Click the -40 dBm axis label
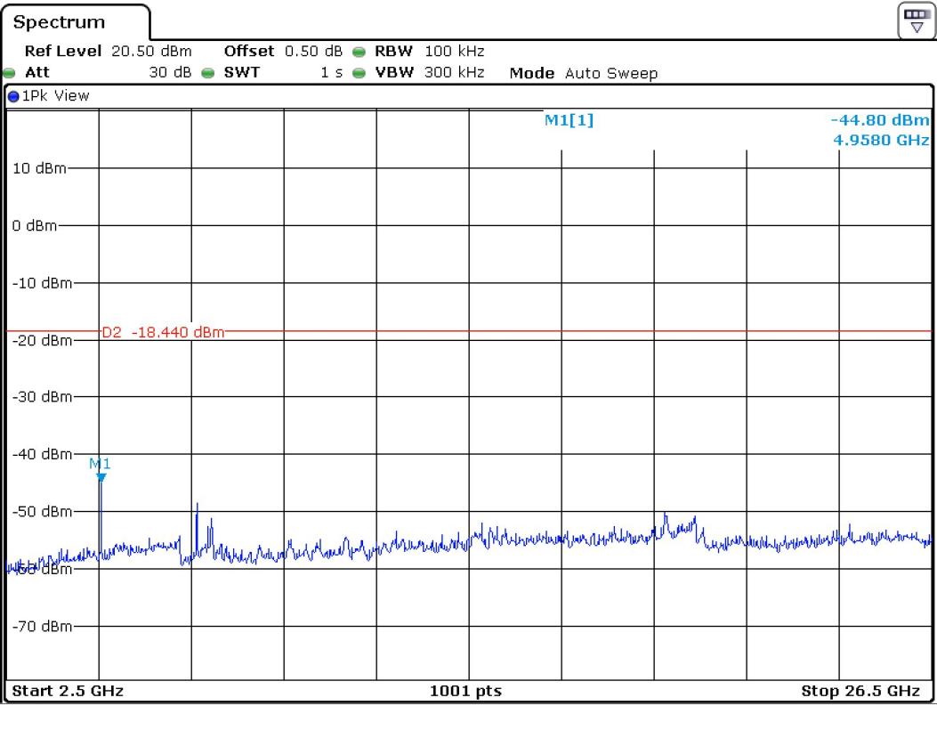 43,454
